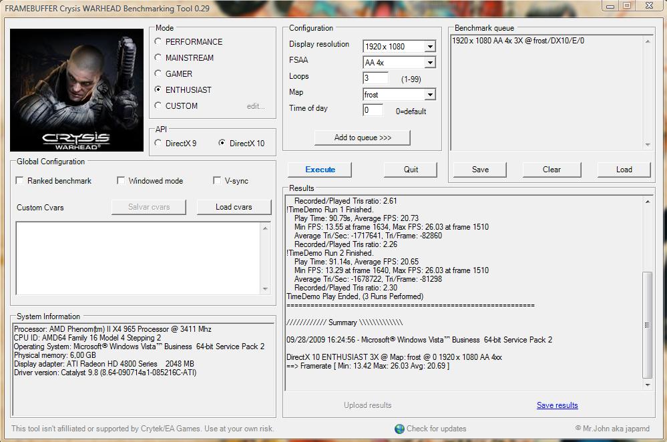Enable the Ranked benchmark checkbox

pyautogui.click(x=19, y=180)
